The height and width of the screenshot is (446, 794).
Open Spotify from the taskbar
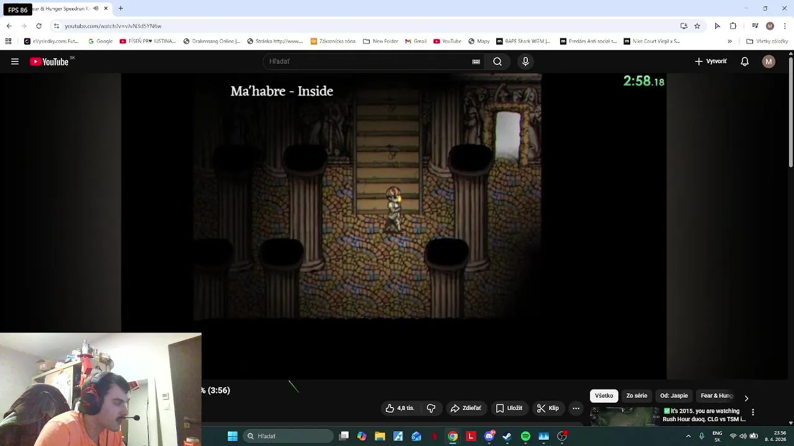(525, 436)
